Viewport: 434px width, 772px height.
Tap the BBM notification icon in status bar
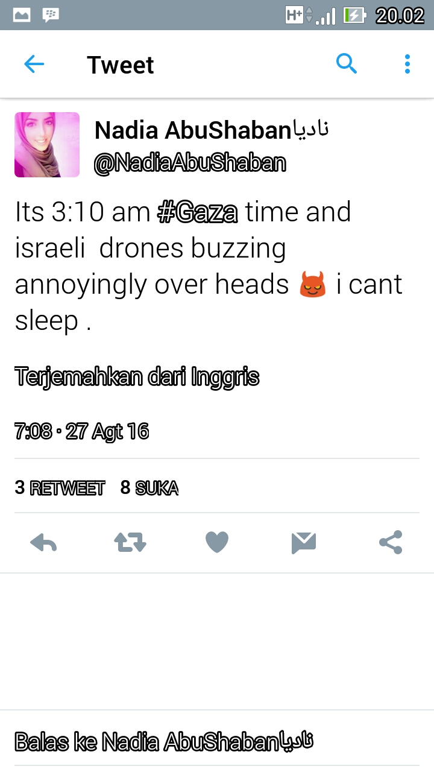point(51,15)
